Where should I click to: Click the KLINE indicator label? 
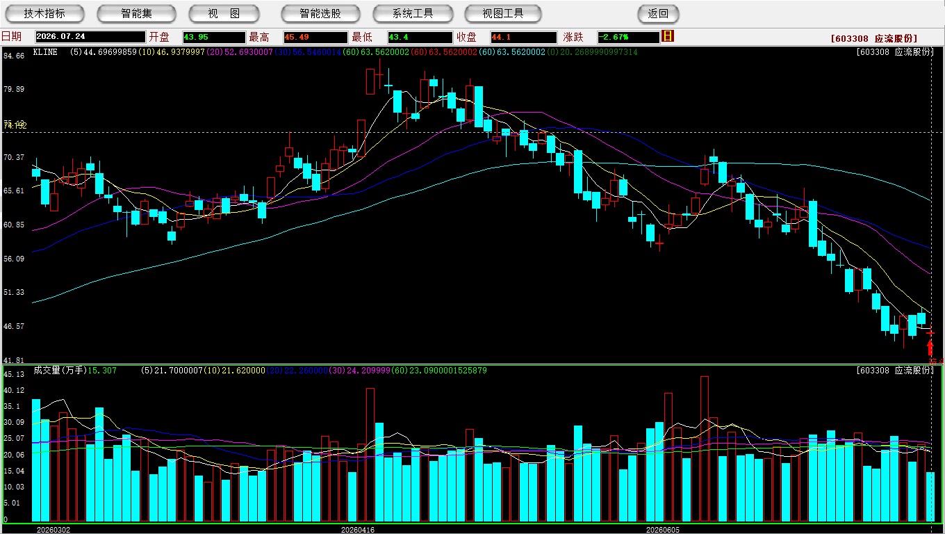tap(45, 52)
